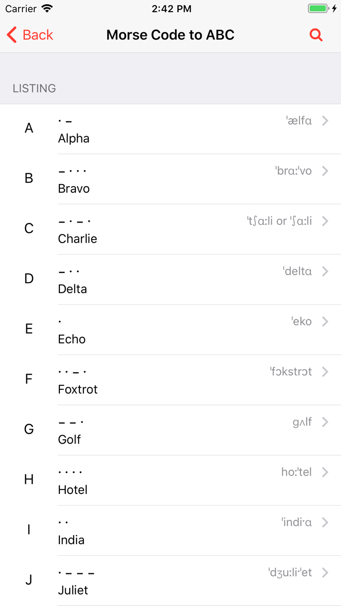Go back using the Back label
Screen dimensions: 341x606
[38, 35]
